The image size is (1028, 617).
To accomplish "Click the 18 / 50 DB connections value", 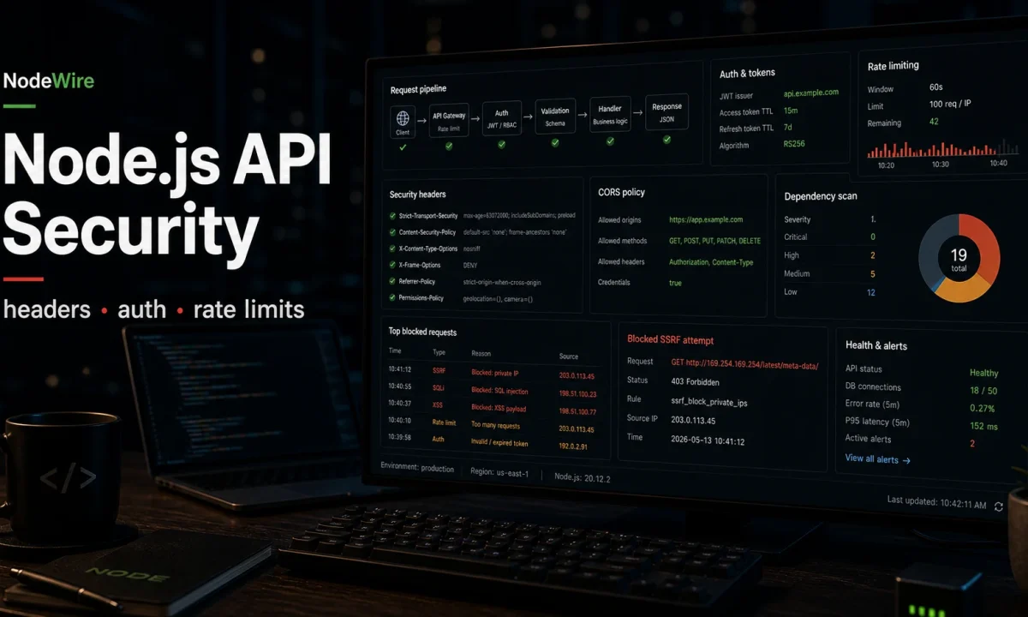I will click(983, 390).
